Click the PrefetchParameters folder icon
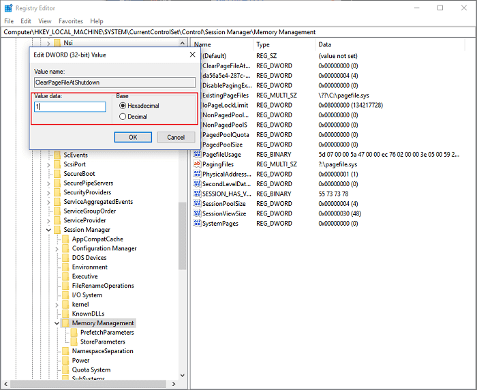 pyautogui.click(x=74, y=333)
